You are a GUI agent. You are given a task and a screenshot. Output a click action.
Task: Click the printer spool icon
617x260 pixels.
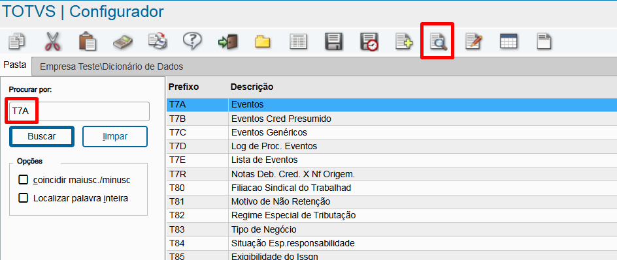(x=158, y=41)
